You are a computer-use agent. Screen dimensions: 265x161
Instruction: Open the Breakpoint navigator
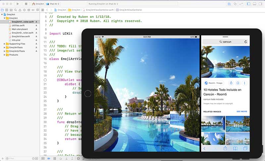(x=33, y=10)
